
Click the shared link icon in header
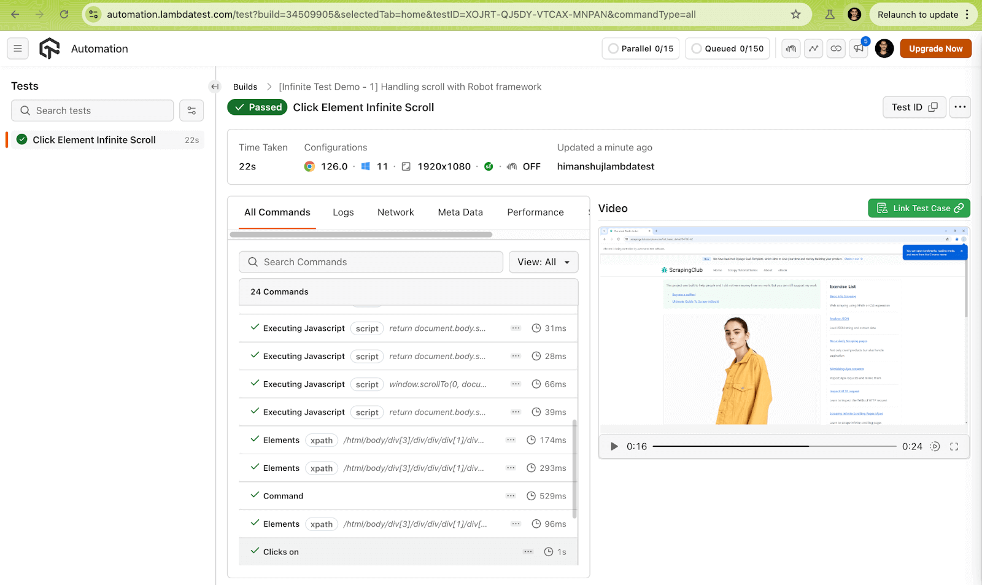tap(836, 48)
